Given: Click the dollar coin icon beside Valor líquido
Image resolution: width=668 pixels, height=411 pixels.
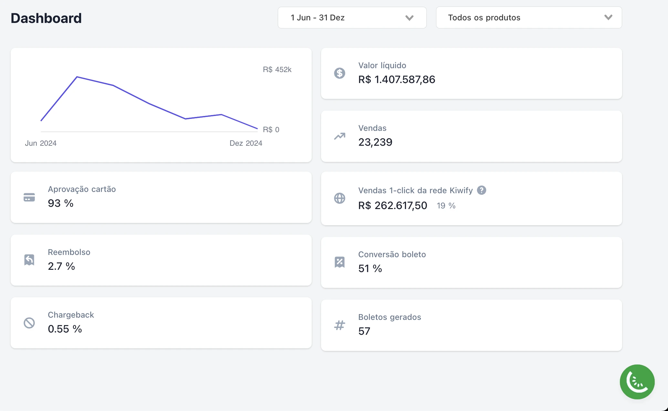Looking at the screenshot, I should [x=339, y=73].
